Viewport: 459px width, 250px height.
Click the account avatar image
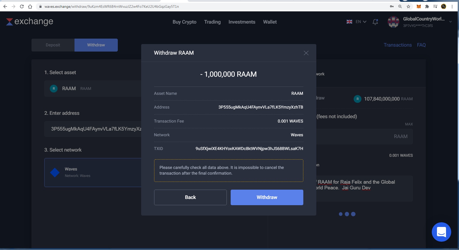[393, 22]
